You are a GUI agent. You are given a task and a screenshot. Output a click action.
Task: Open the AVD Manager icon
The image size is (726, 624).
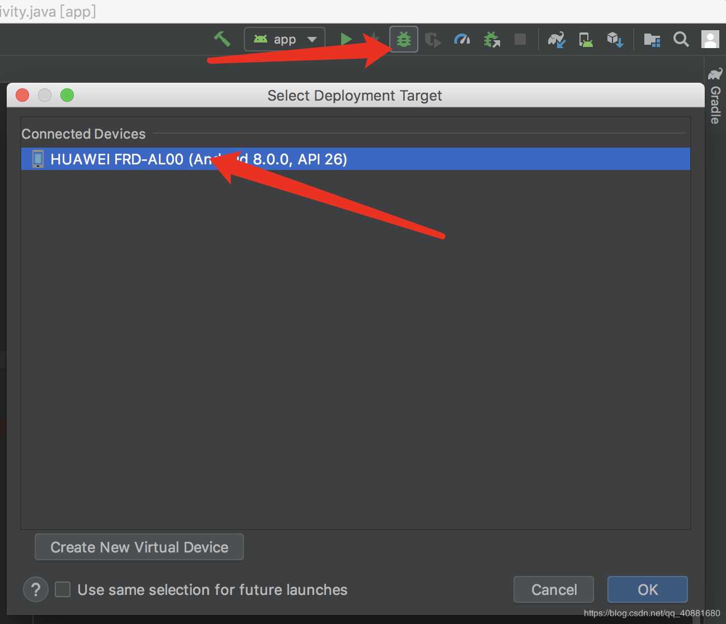[x=586, y=39]
